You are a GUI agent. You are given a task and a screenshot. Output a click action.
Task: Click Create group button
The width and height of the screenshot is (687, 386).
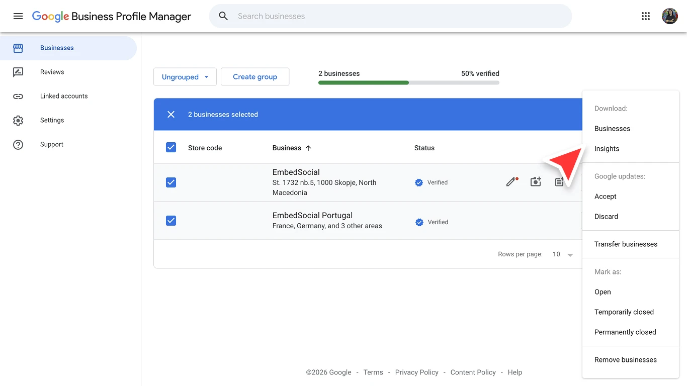click(x=255, y=77)
